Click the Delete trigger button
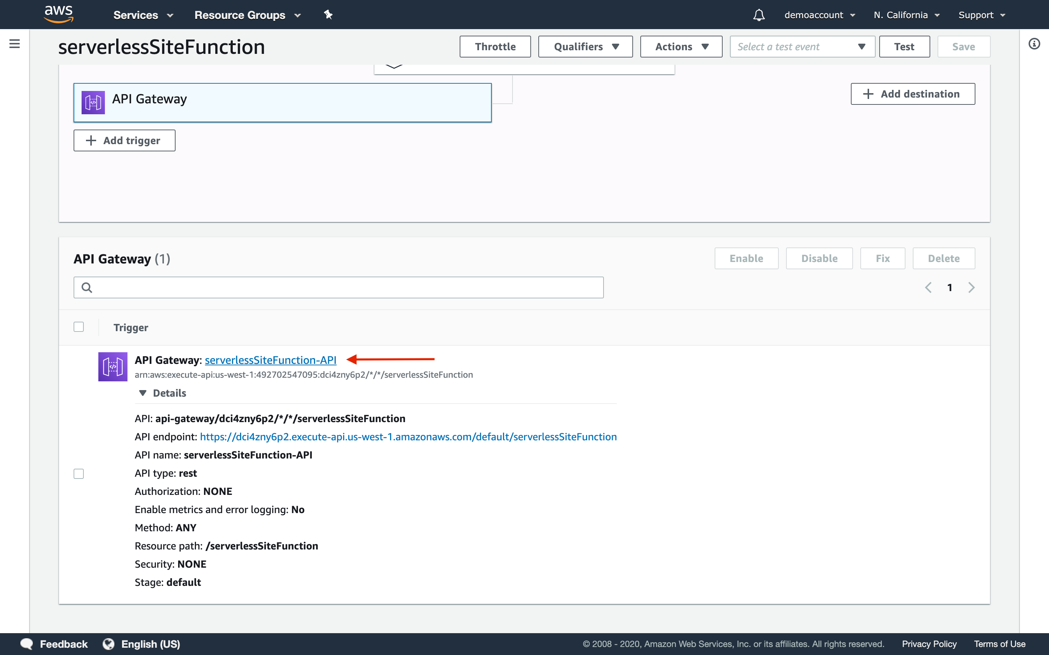1049x655 pixels. (944, 258)
